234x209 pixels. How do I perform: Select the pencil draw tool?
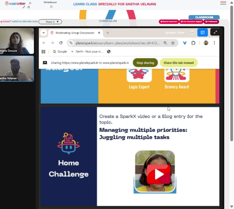(24, 7)
